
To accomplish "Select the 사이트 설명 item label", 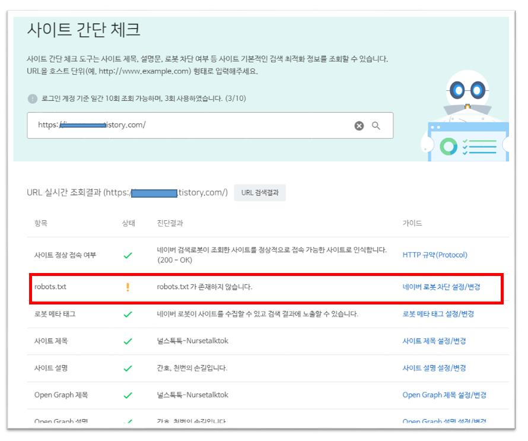I will point(51,368).
